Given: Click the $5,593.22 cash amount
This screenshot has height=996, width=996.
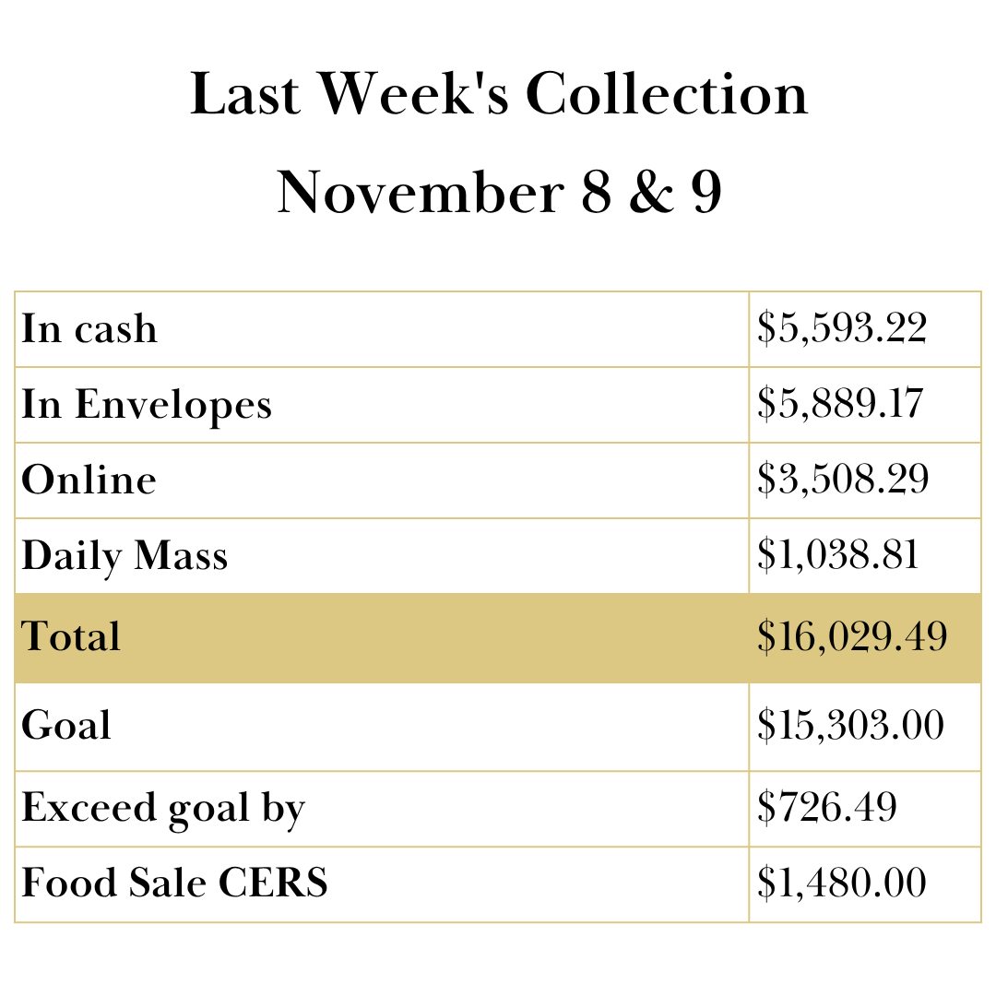Looking at the screenshot, I should 841,329.
